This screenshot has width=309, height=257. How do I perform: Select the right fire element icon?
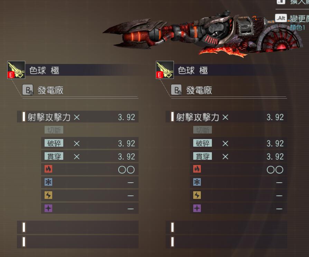[x=197, y=169]
